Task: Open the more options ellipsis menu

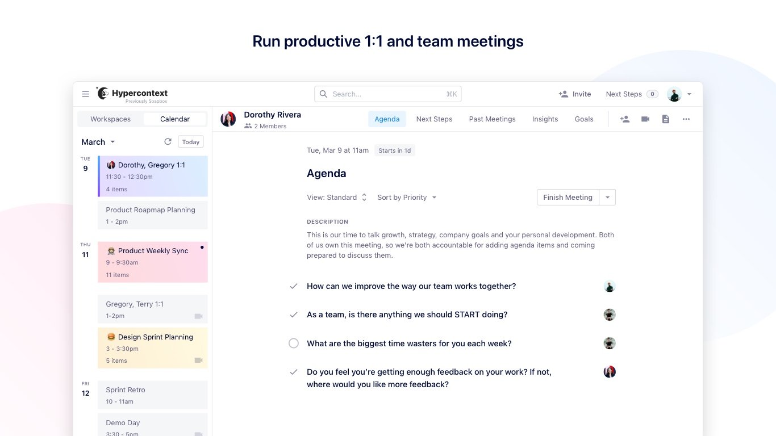Action: (x=686, y=119)
